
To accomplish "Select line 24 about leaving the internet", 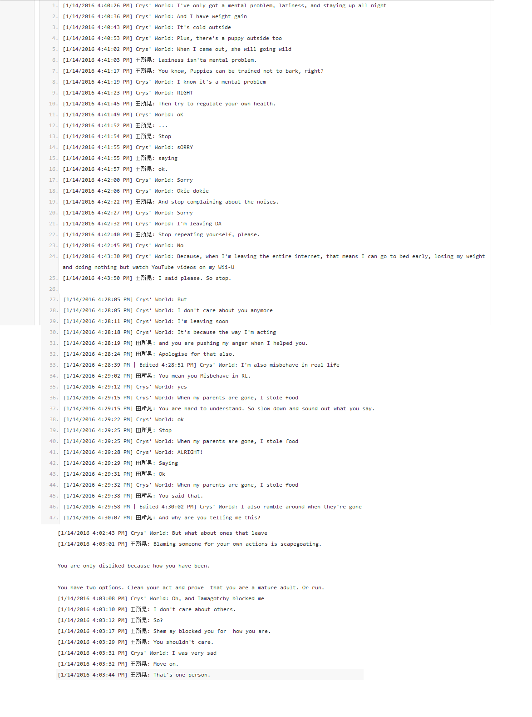I will pyautogui.click(x=274, y=262).
